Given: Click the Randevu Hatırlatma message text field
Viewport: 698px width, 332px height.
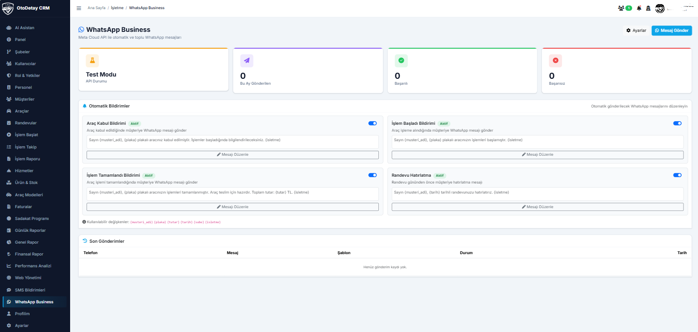Looking at the screenshot, I should click(x=538, y=194).
